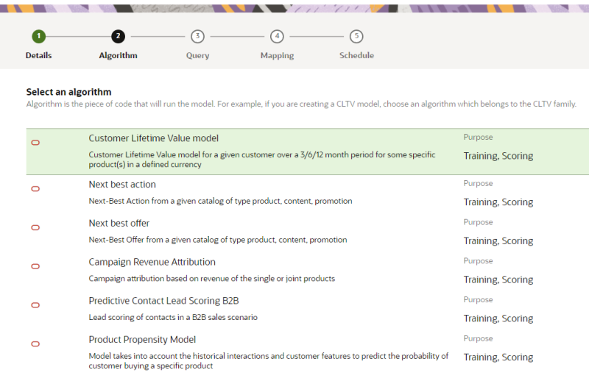Click the Customer Lifetime Value model 3/6/12 month description
The height and width of the screenshot is (381, 589).
pyautogui.click(x=262, y=160)
